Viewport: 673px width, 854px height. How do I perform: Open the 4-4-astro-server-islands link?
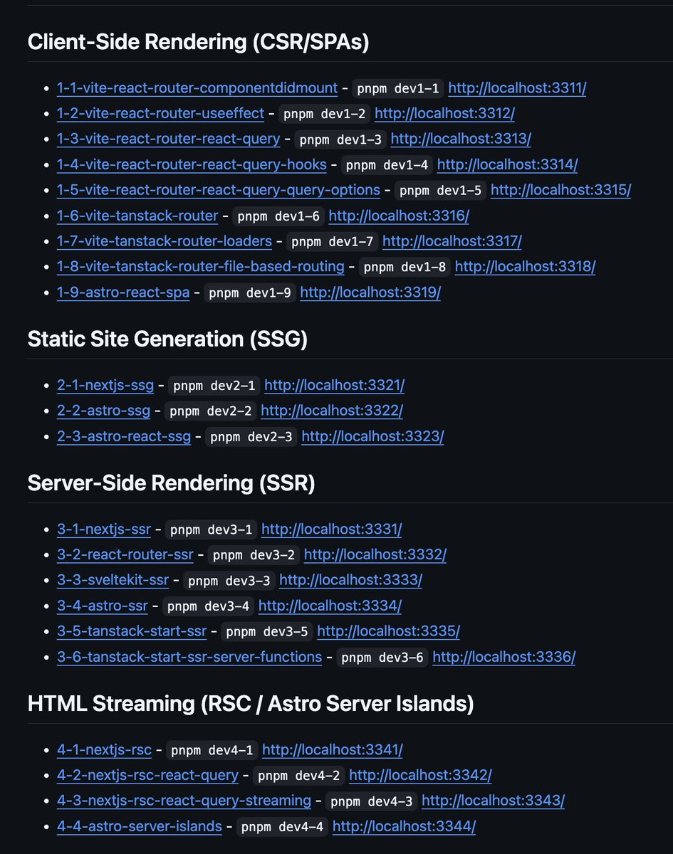click(140, 827)
